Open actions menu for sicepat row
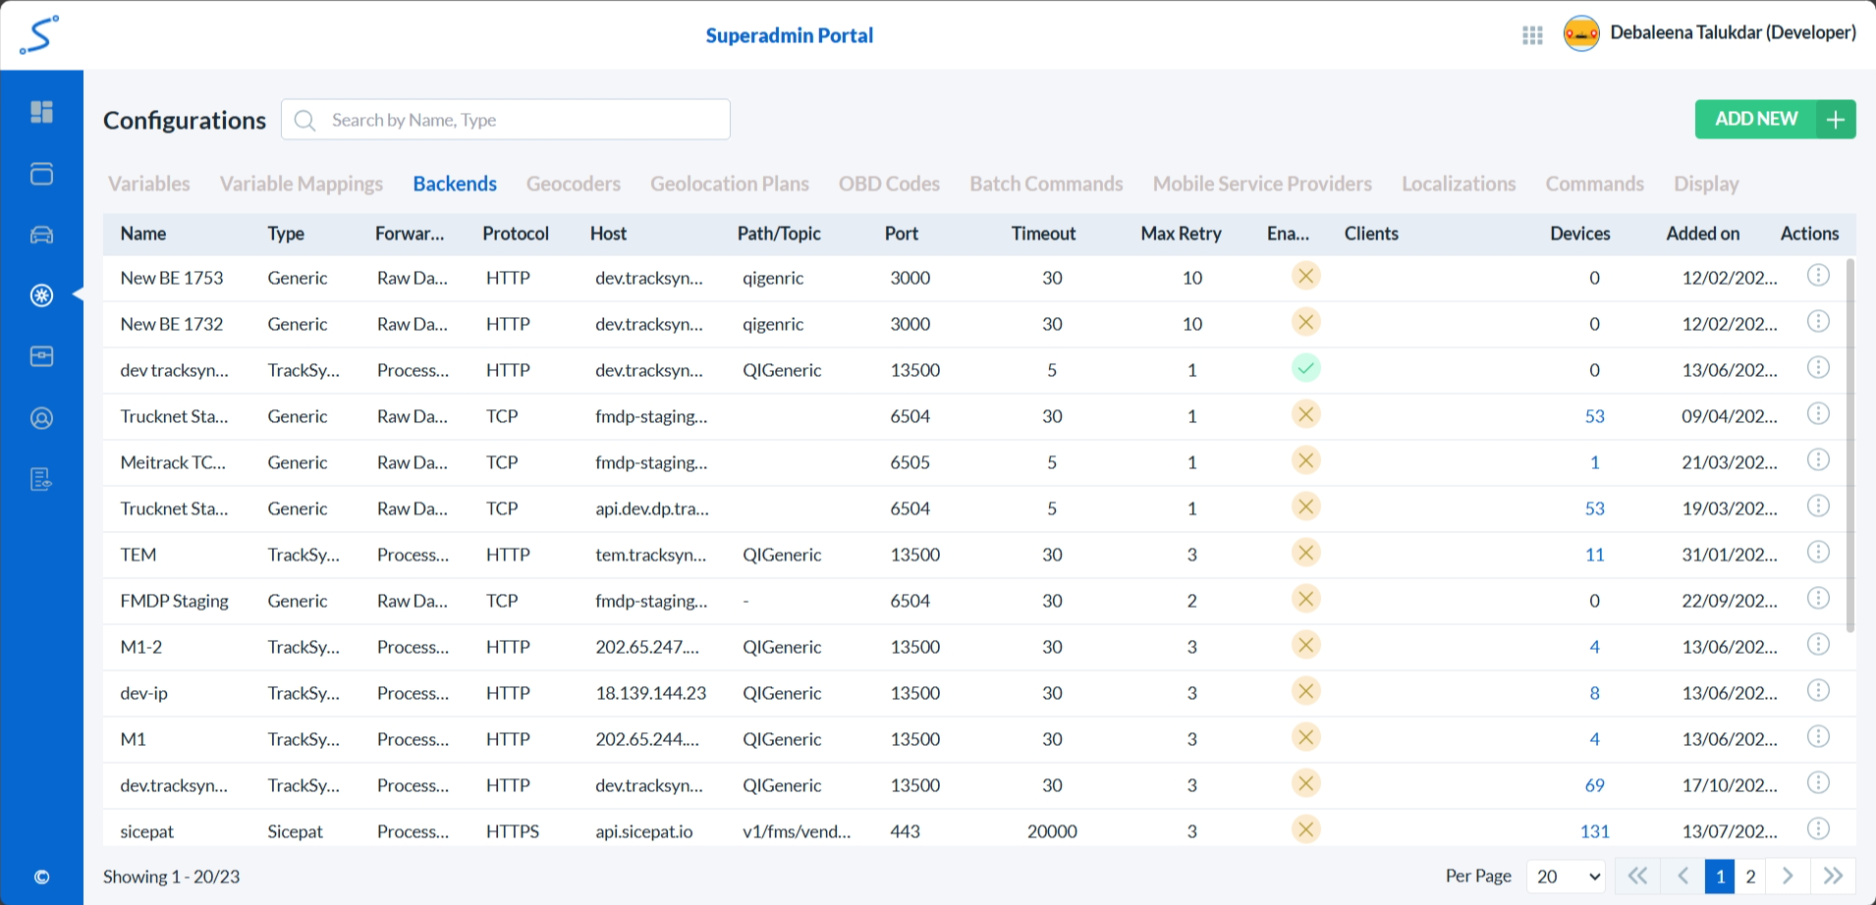 coord(1818,829)
